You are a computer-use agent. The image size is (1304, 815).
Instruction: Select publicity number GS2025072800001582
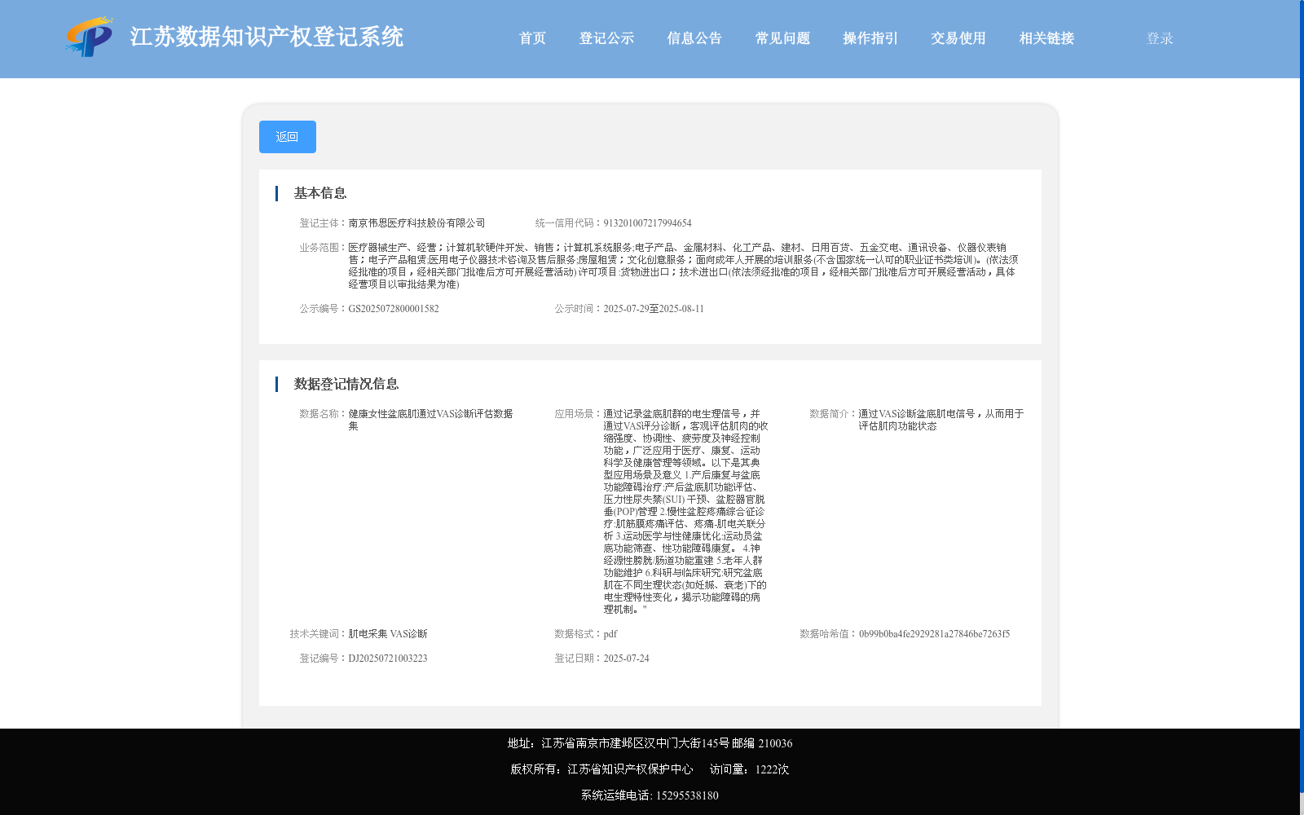click(394, 309)
